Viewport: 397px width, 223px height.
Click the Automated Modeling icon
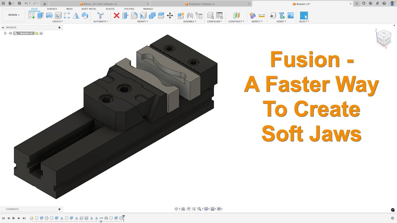coord(100,15)
